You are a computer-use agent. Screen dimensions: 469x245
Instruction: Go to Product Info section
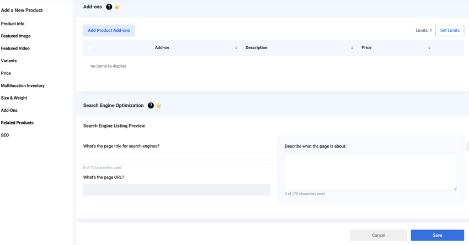[13, 24]
